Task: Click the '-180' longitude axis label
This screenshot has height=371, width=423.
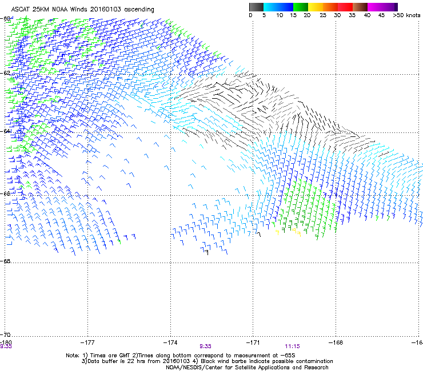Action: click(x=6, y=342)
